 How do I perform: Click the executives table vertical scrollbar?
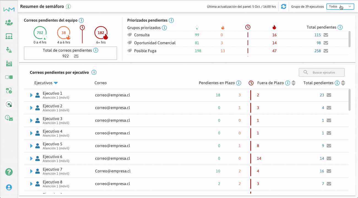[x=350, y=100]
